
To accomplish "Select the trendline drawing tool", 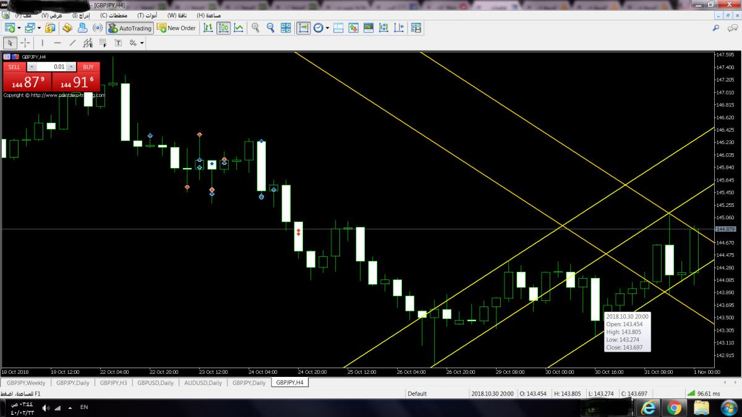I will pyautogui.click(x=72, y=43).
